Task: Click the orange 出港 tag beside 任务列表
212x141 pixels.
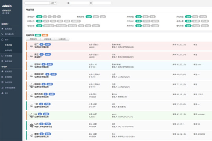Action: (x=45, y=35)
